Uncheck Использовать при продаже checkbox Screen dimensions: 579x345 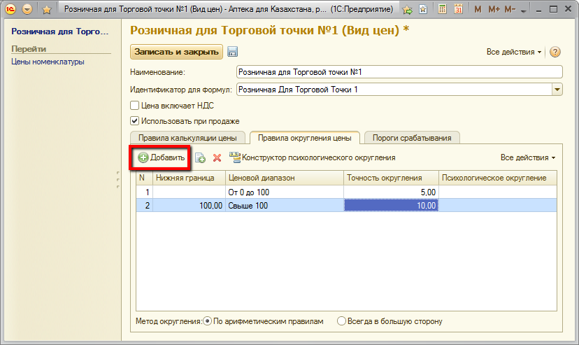135,120
